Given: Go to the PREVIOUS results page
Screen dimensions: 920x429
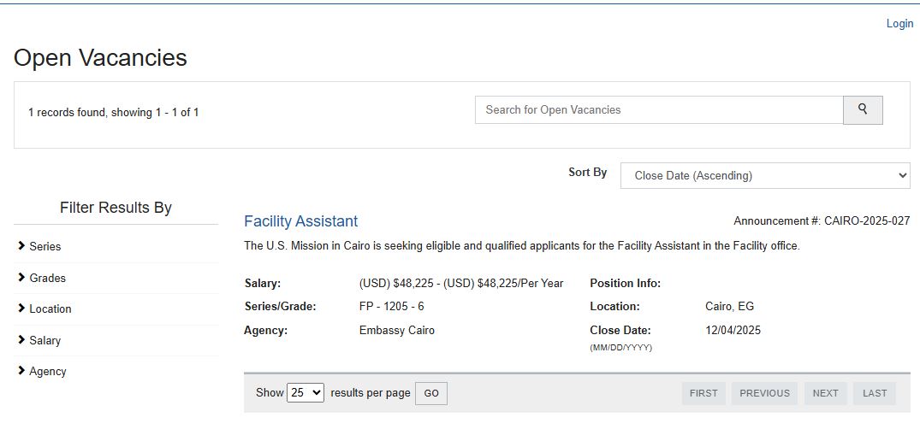Looking at the screenshot, I should [764, 393].
